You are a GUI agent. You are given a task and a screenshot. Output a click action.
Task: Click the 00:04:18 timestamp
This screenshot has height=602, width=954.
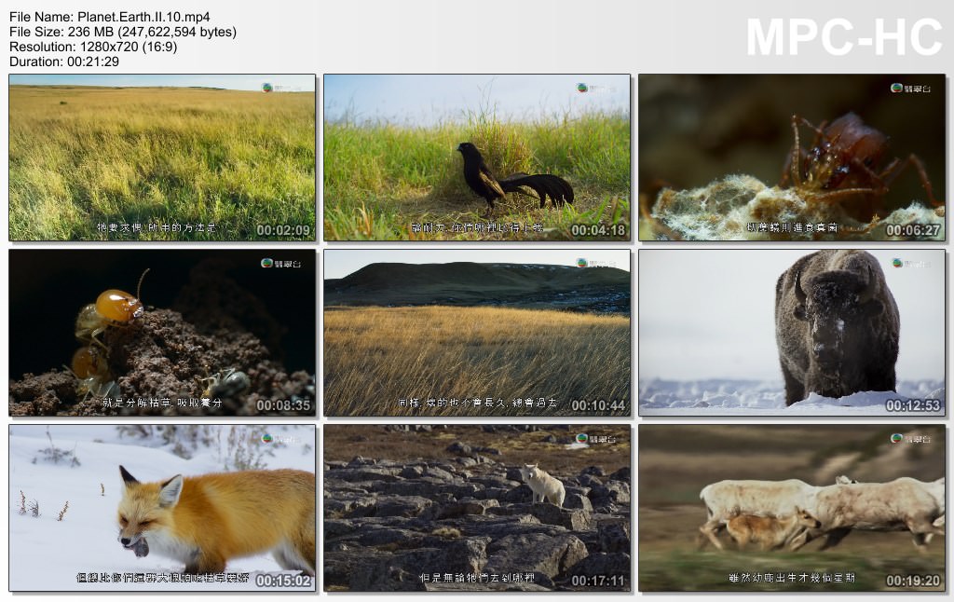(x=598, y=230)
